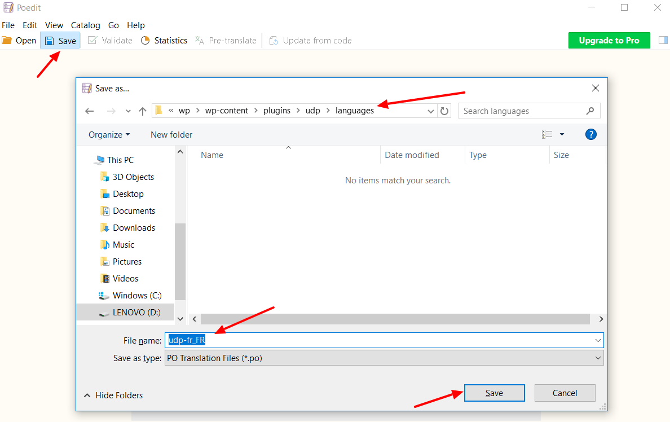Screen dimensions: 670x422
Task: Open the dialog help question mark icon
Action: pos(590,134)
